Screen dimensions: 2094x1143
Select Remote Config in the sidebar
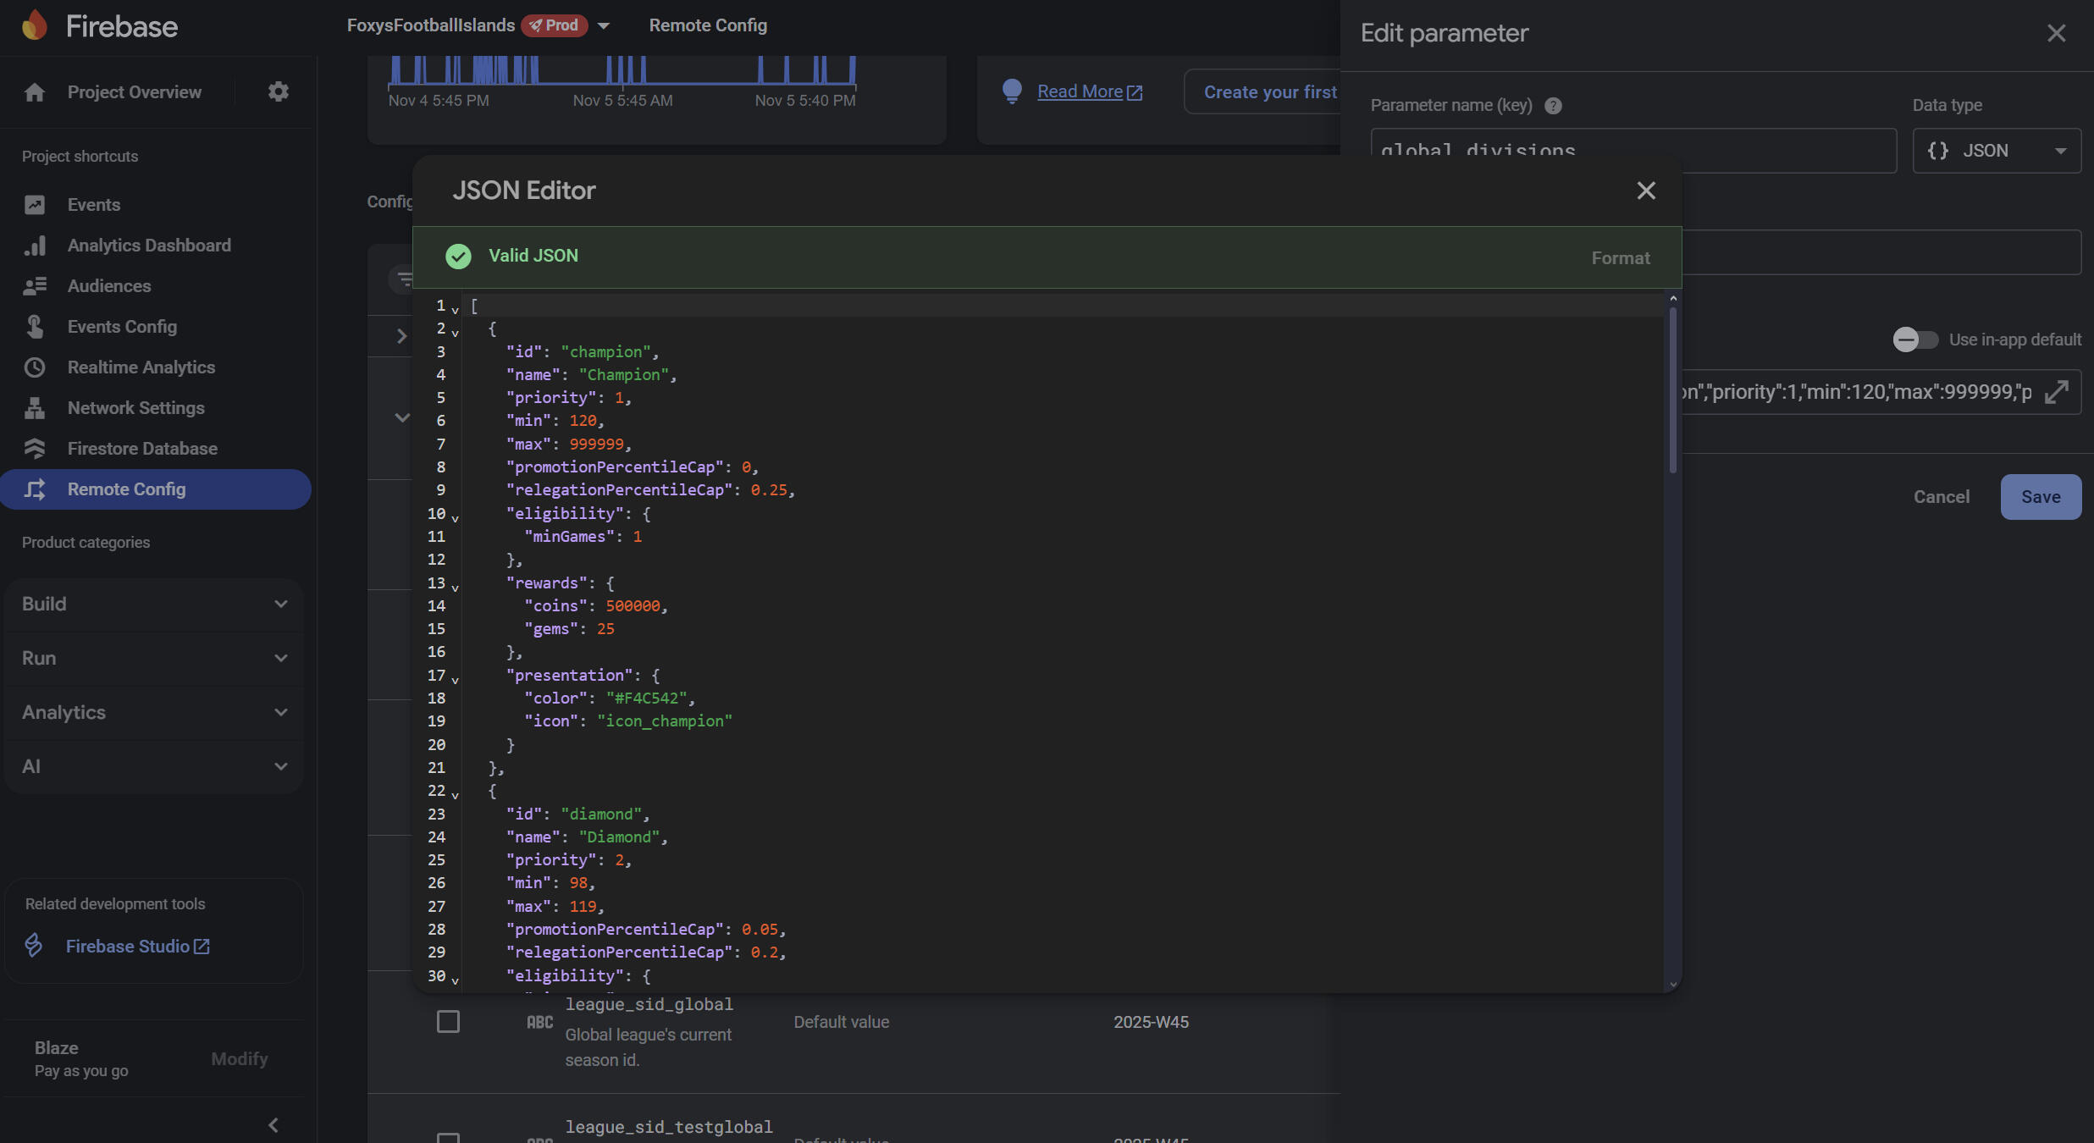(x=126, y=489)
